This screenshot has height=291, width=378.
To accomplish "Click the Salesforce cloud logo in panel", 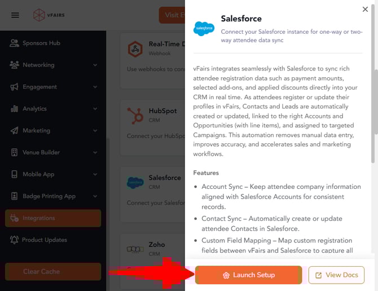I will click(204, 28).
